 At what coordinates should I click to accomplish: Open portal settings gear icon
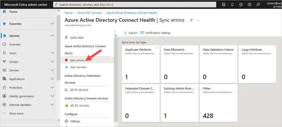pos(241,5)
